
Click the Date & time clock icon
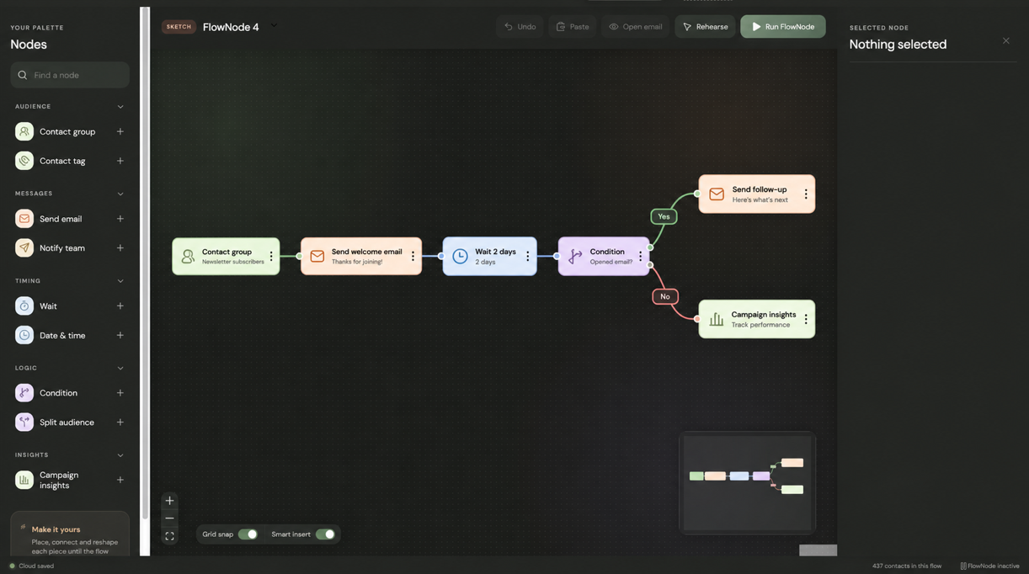24,335
